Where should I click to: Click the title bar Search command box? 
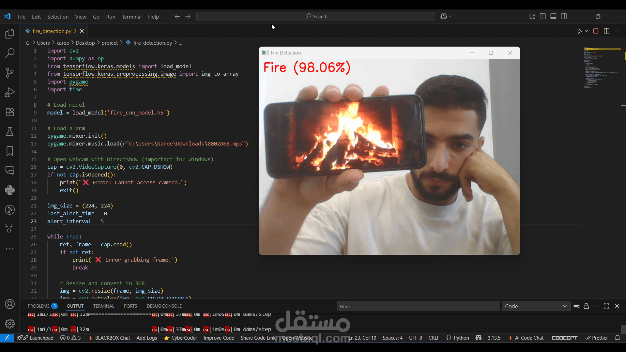(x=316, y=16)
